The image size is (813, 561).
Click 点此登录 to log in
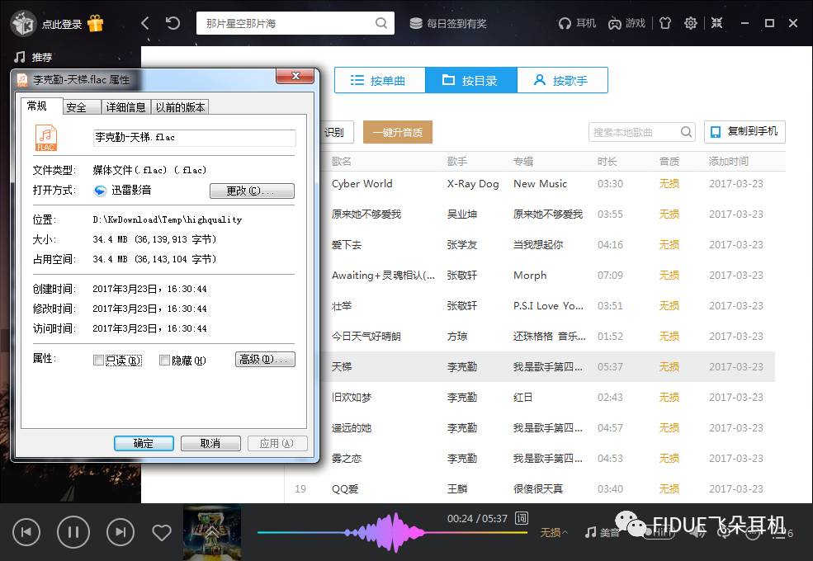click(x=62, y=24)
